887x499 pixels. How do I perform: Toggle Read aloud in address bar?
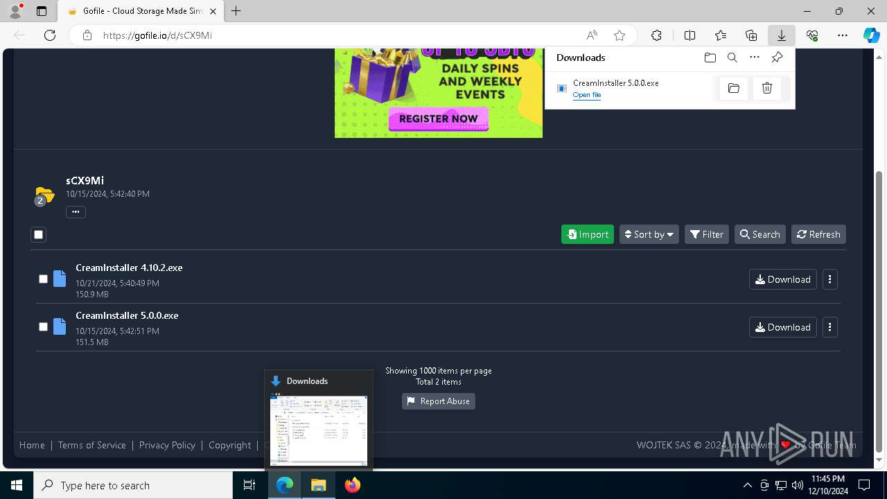pyautogui.click(x=592, y=35)
